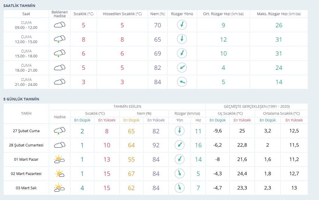Click the rain cloud icon for Cuma 12.00 - 15.00
Screen dimensions: 319x200
click(59, 39)
